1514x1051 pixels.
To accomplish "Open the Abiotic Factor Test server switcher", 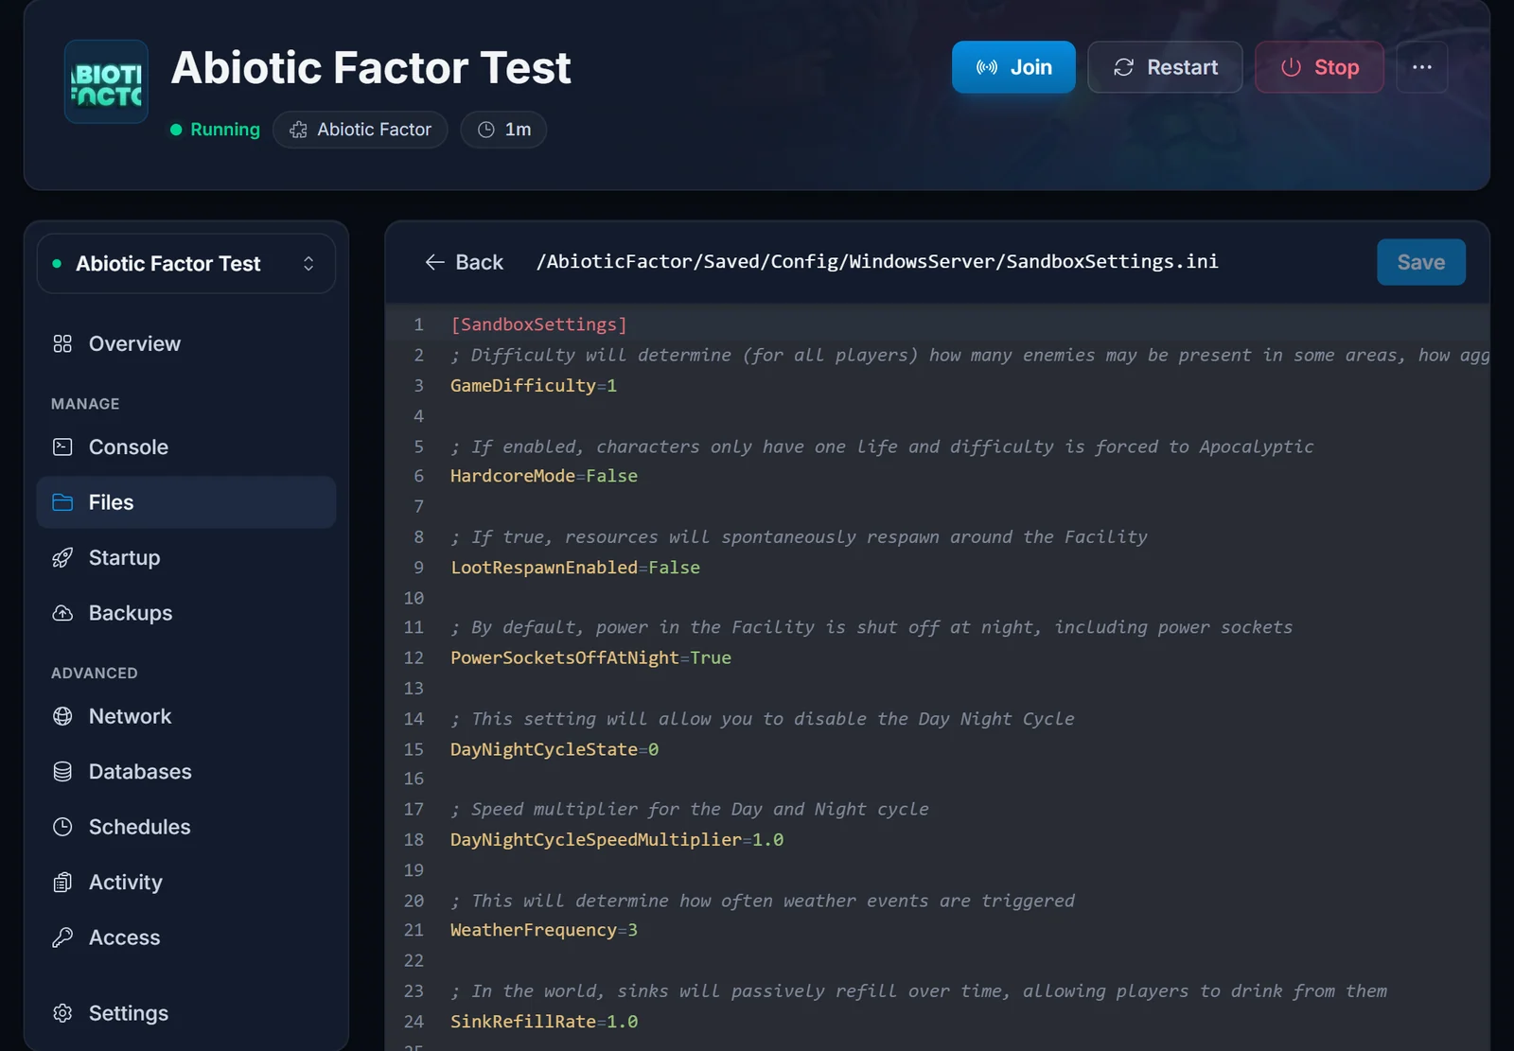I will (x=186, y=264).
